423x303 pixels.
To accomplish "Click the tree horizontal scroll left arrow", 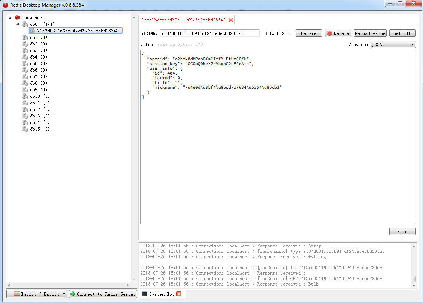I will [9, 285].
